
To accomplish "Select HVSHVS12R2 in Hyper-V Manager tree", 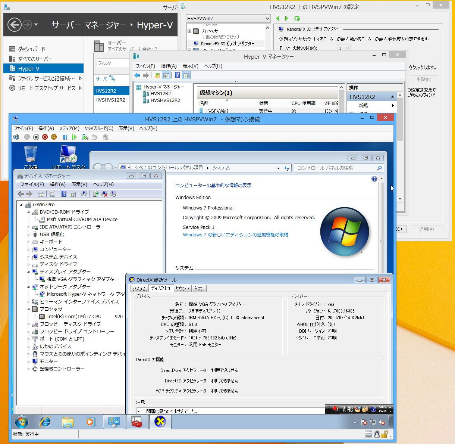I will (x=165, y=100).
